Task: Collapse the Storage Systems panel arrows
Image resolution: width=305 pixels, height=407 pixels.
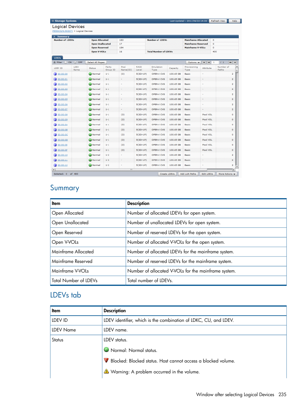Action: click(x=53, y=21)
